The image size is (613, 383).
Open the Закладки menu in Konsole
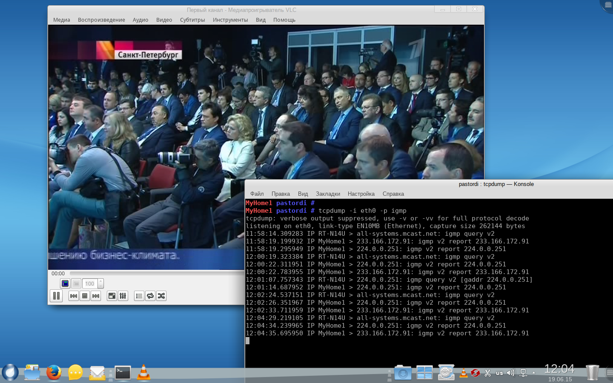point(328,194)
